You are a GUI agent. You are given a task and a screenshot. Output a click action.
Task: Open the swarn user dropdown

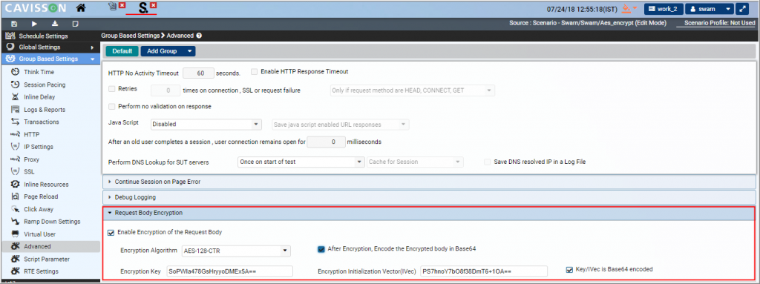pos(709,9)
